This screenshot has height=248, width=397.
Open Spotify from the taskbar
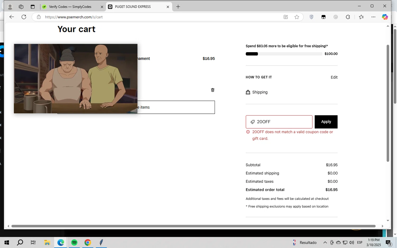pyautogui.click(x=74, y=242)
